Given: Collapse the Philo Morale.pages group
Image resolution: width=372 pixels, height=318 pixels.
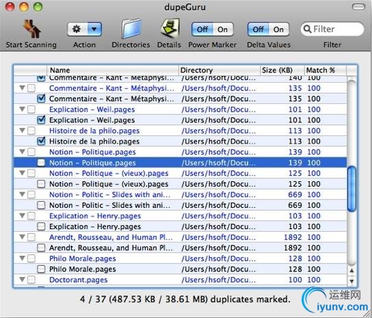Looking at the screenshot, I should [22, 259].
